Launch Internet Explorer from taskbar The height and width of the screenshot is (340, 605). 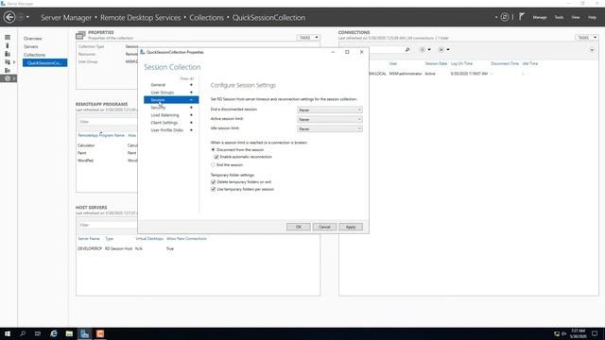[54, 333]
